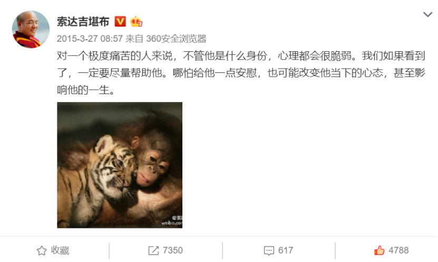438x262 pixels.
Task: Click the comment bubble icon
Action: point(269,250)
